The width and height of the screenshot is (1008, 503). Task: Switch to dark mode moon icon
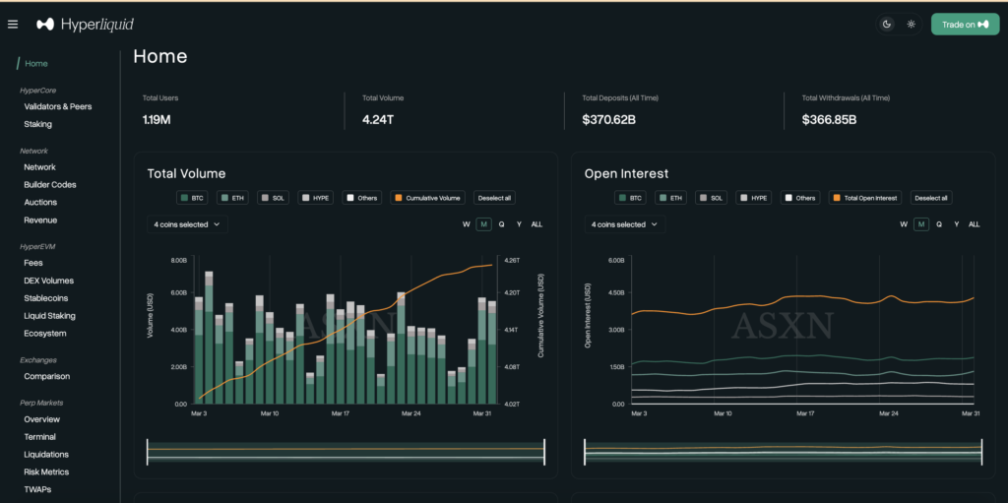[x=887, y=25]
